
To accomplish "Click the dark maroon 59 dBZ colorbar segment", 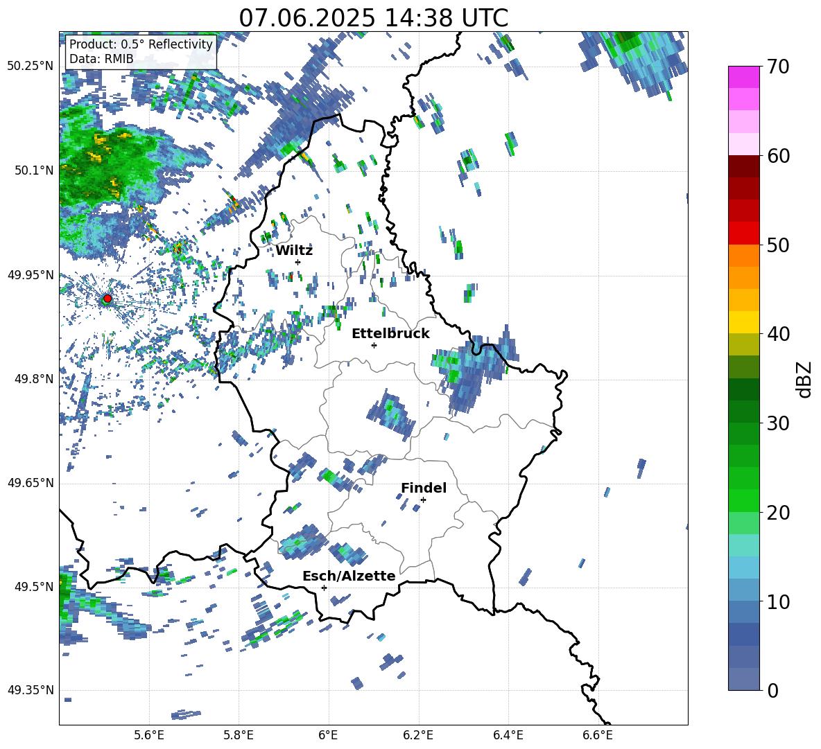I will point(743,166).
